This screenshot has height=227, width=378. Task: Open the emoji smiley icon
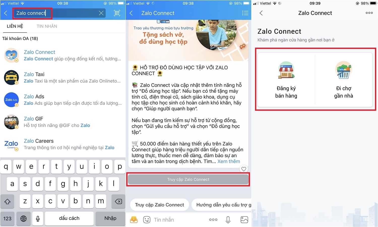[x=147, y=220]
